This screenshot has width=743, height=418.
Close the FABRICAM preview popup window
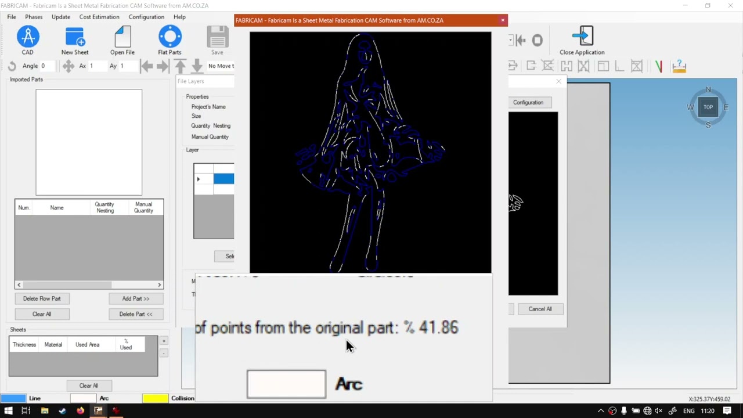(x=503, y=20)
